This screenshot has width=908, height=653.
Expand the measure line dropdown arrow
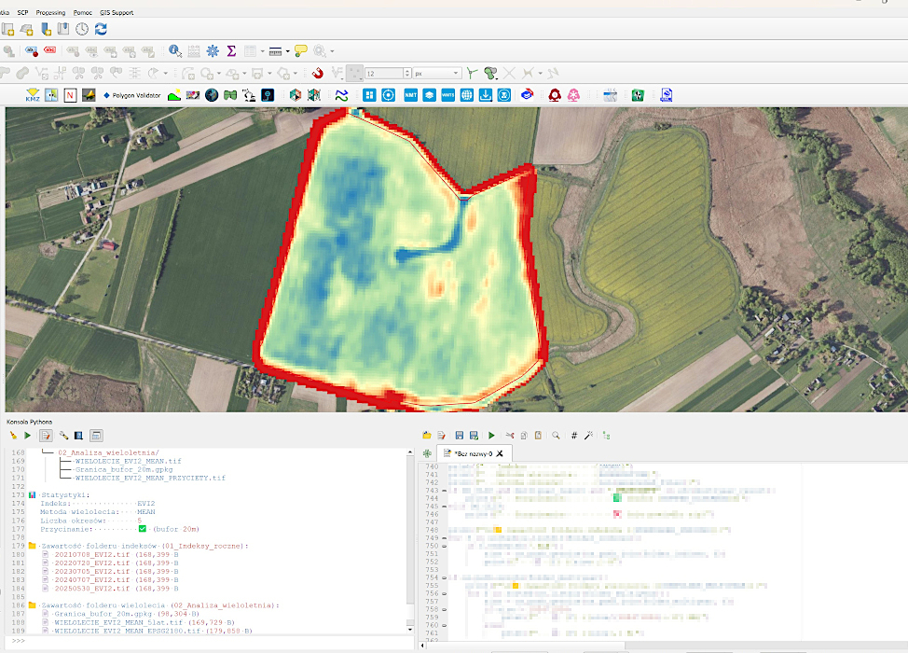[x=288, y=51]
